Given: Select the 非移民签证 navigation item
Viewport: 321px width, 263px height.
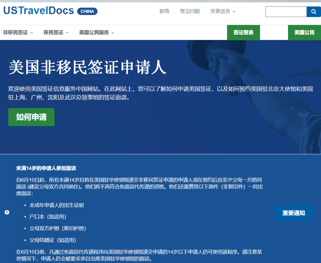Looking at the screenshot, I should 15,33.
